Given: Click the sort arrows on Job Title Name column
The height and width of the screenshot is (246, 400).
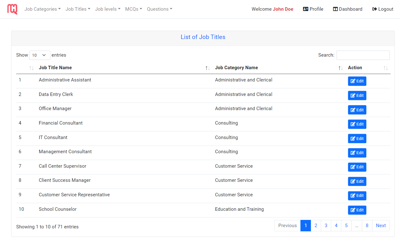Looking at the screenshot, I should tap(207, 68).
